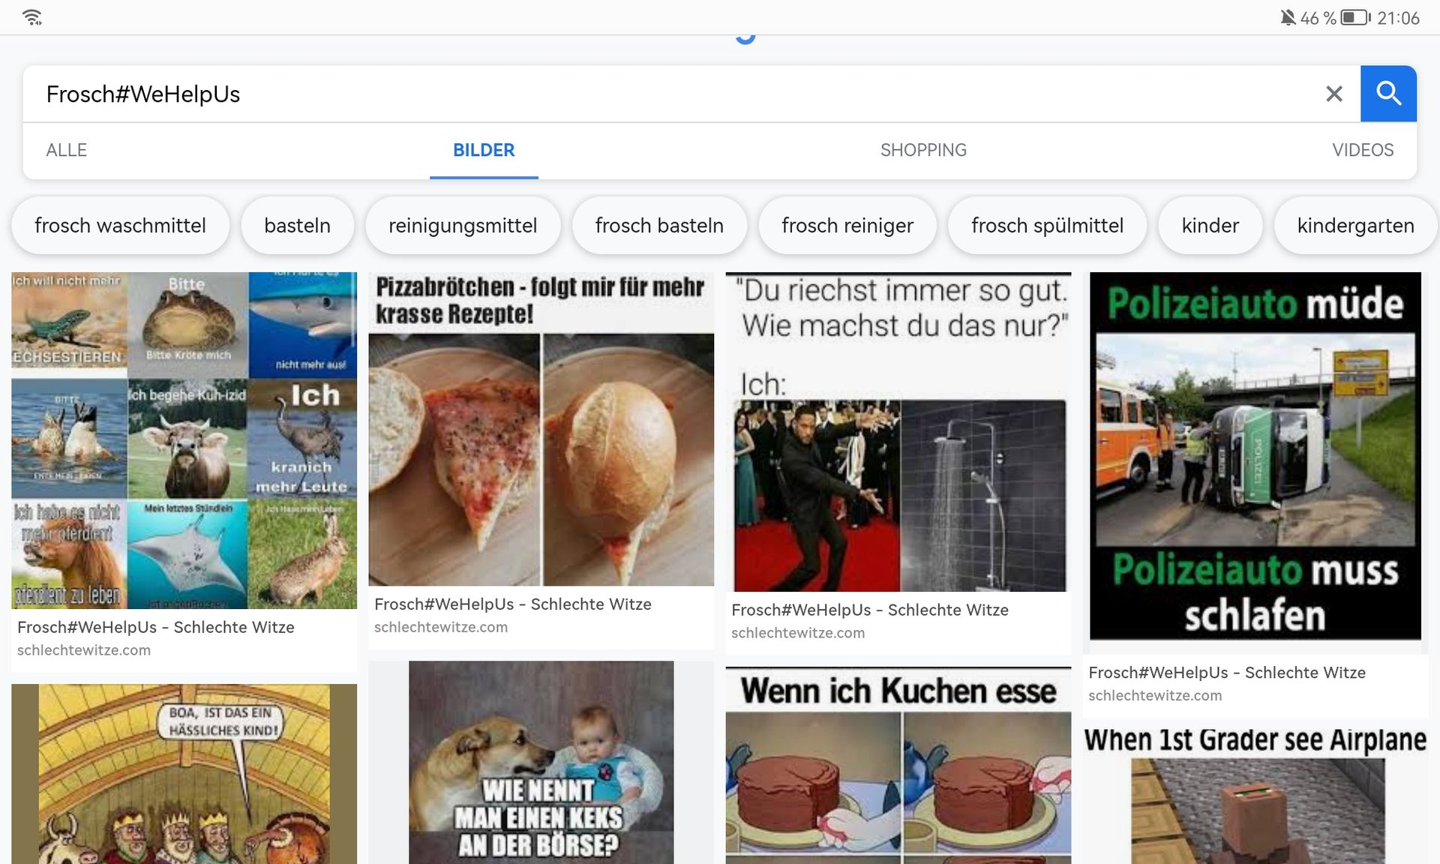The height and width of the screenshot is (864, 1440).
Task: Select the BILDER tab
Action: tap(484, 150)
